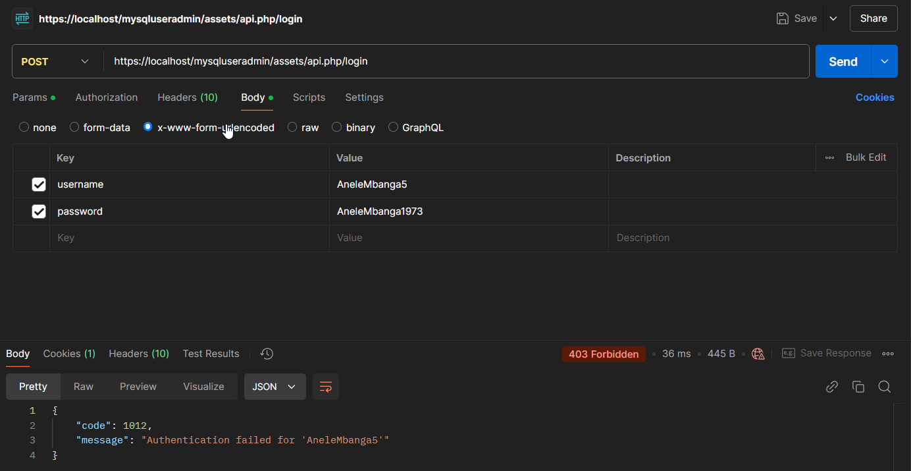Click the network globe warning icon

tap(758, 354)
